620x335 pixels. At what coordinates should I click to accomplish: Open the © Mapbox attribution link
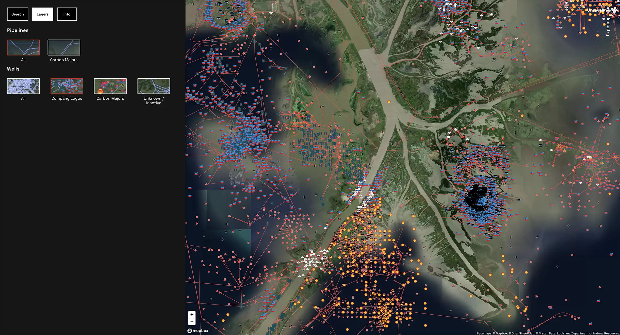pos(500,333)
